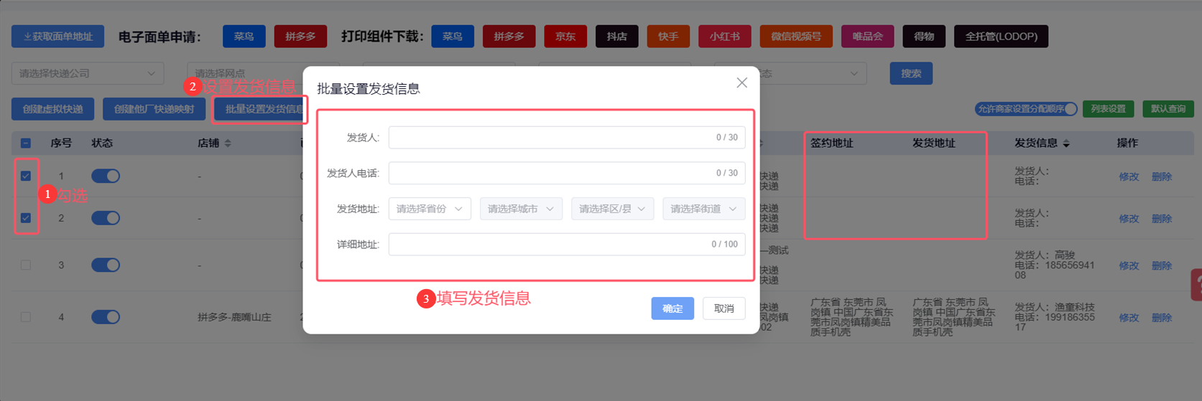1202x401 pixels.
Task: Click 修改 link in row 1
Action: [1129, 176]
